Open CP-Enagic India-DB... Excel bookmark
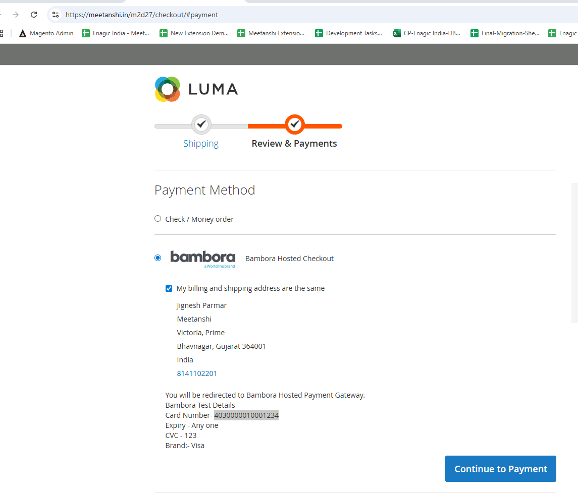Viewport: 578px width, 504px height. pos(427,33)
